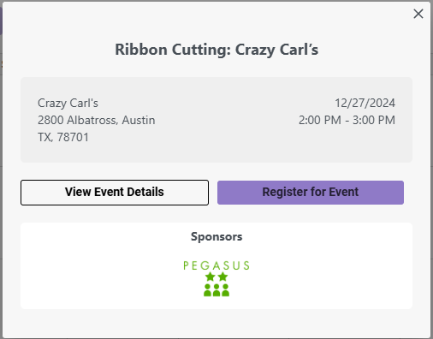The image size is (433, 339).
Task: Click the three people icon in the logo
Action: (x=216, y=290)
